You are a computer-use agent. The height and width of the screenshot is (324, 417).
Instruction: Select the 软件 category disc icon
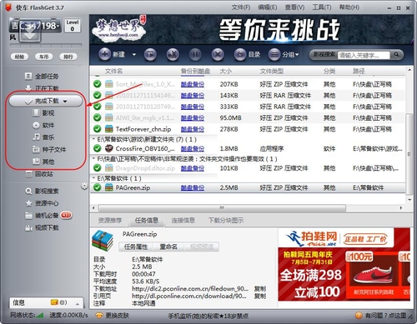pyautogui.click(x=36, y=125)
